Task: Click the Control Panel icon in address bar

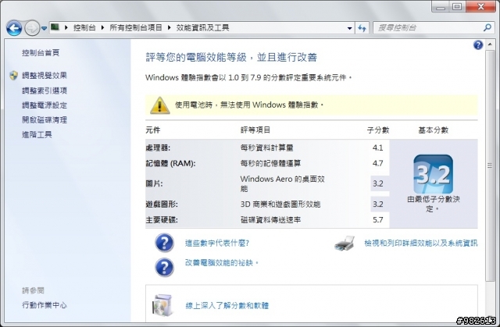Action: [x=55, y=27]
